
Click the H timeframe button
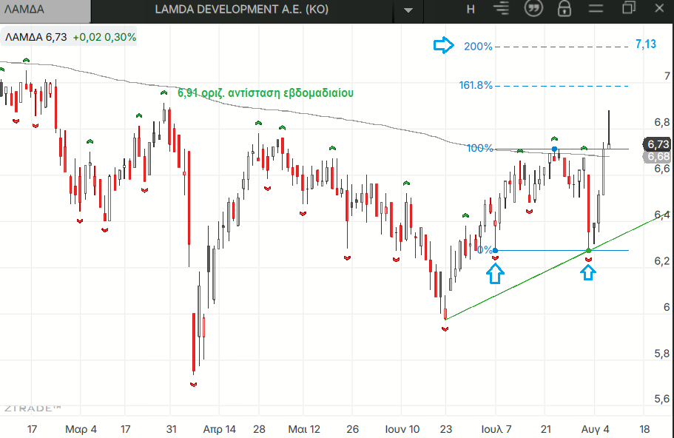471,9
